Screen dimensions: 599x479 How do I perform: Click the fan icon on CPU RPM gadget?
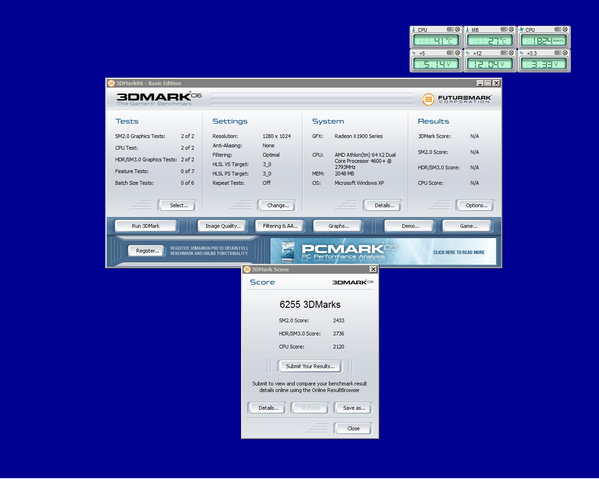point(521,29)
